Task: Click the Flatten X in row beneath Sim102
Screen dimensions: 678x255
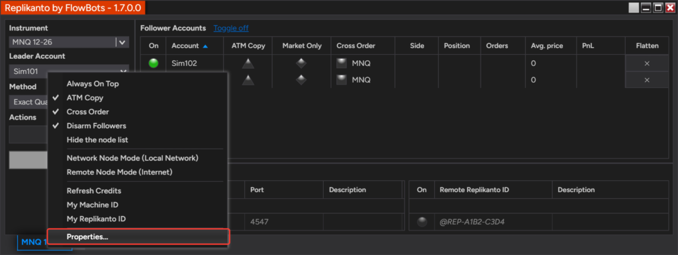Action: (x=647, y=80)
